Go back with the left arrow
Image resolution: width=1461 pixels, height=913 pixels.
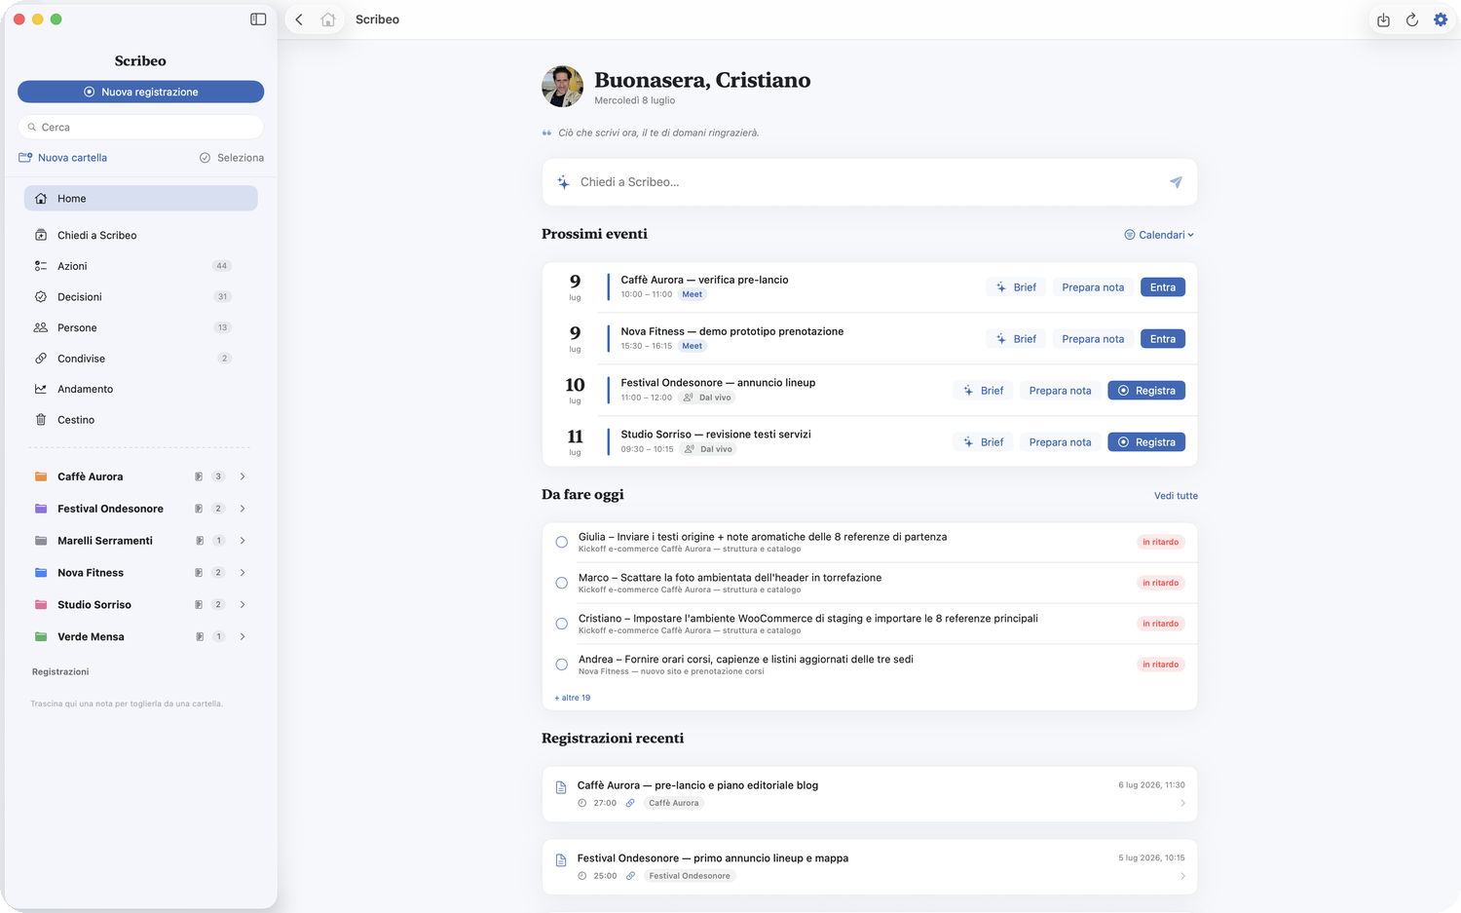click(299, 19)
